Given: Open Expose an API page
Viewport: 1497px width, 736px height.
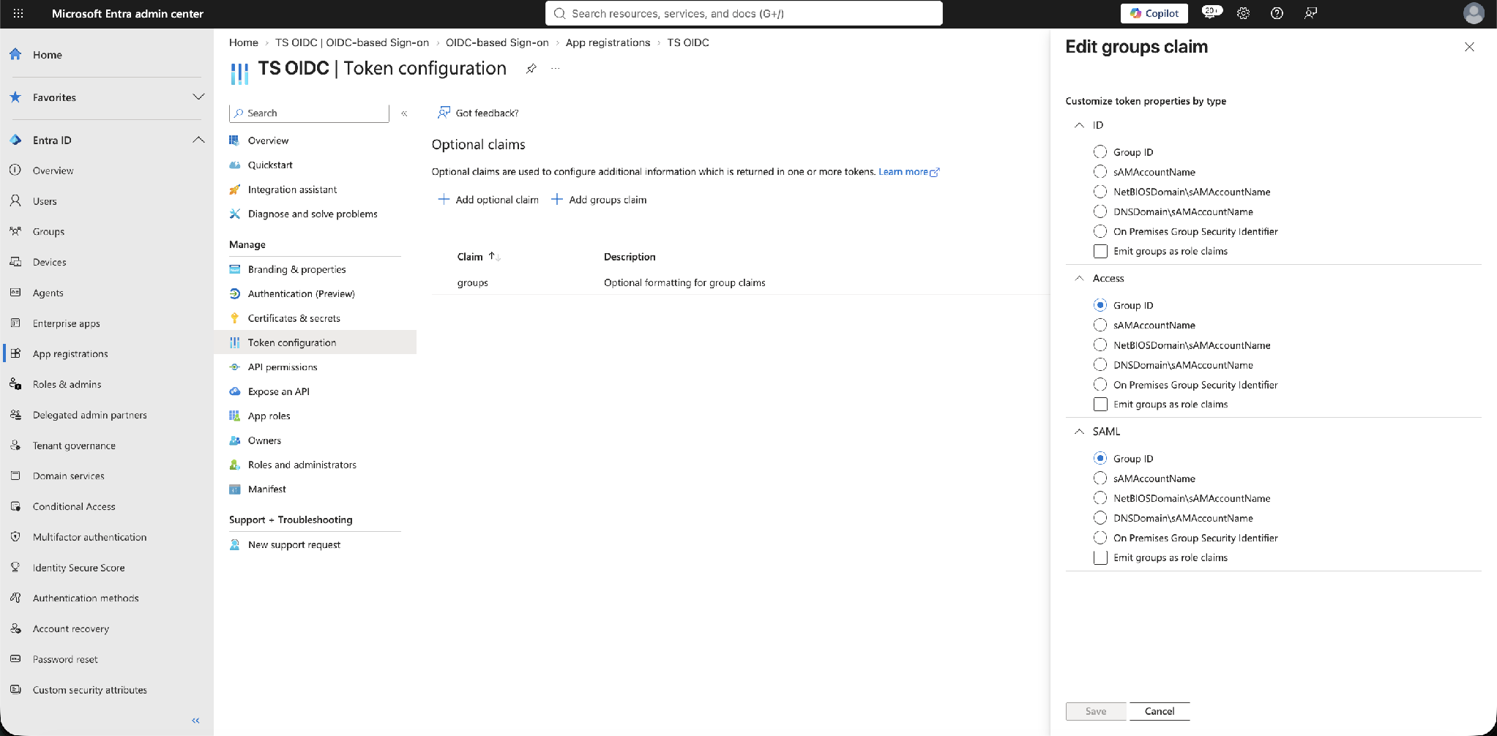Looking at the screenshot, I should click(278, 391).
